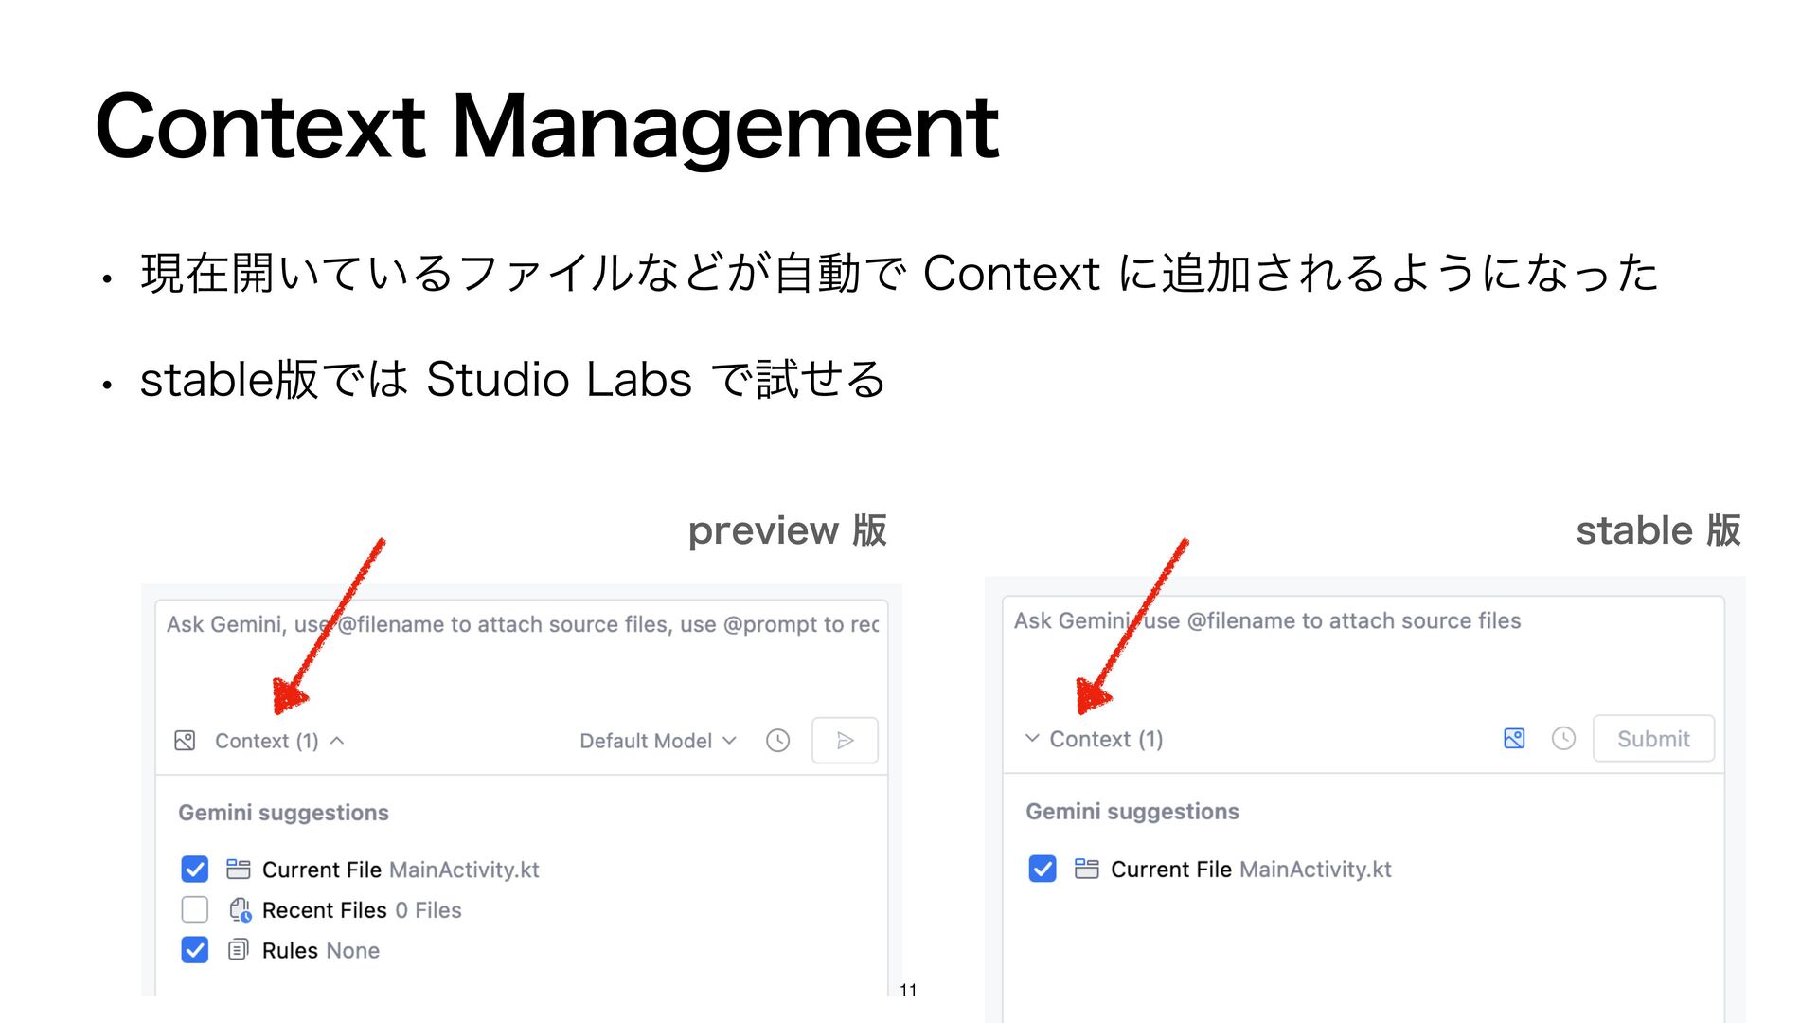This screenshot has width=1818, height=1023.
Task: Uncheck Current File checkbox in preview panel
Action: tap(194, 870)
